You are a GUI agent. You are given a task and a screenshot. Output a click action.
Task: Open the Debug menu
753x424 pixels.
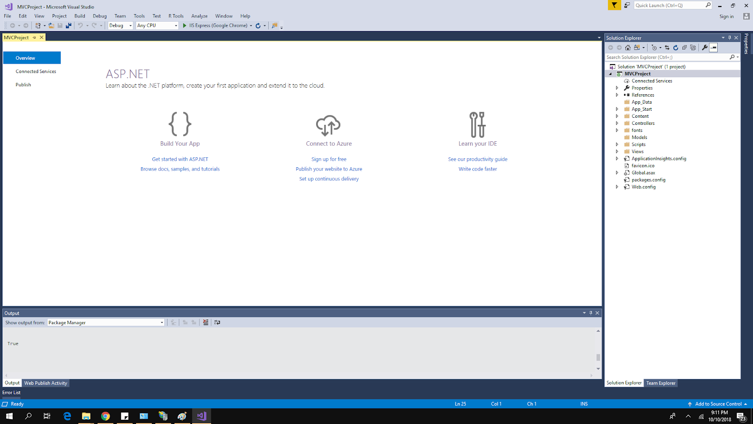tap(99, 16)
